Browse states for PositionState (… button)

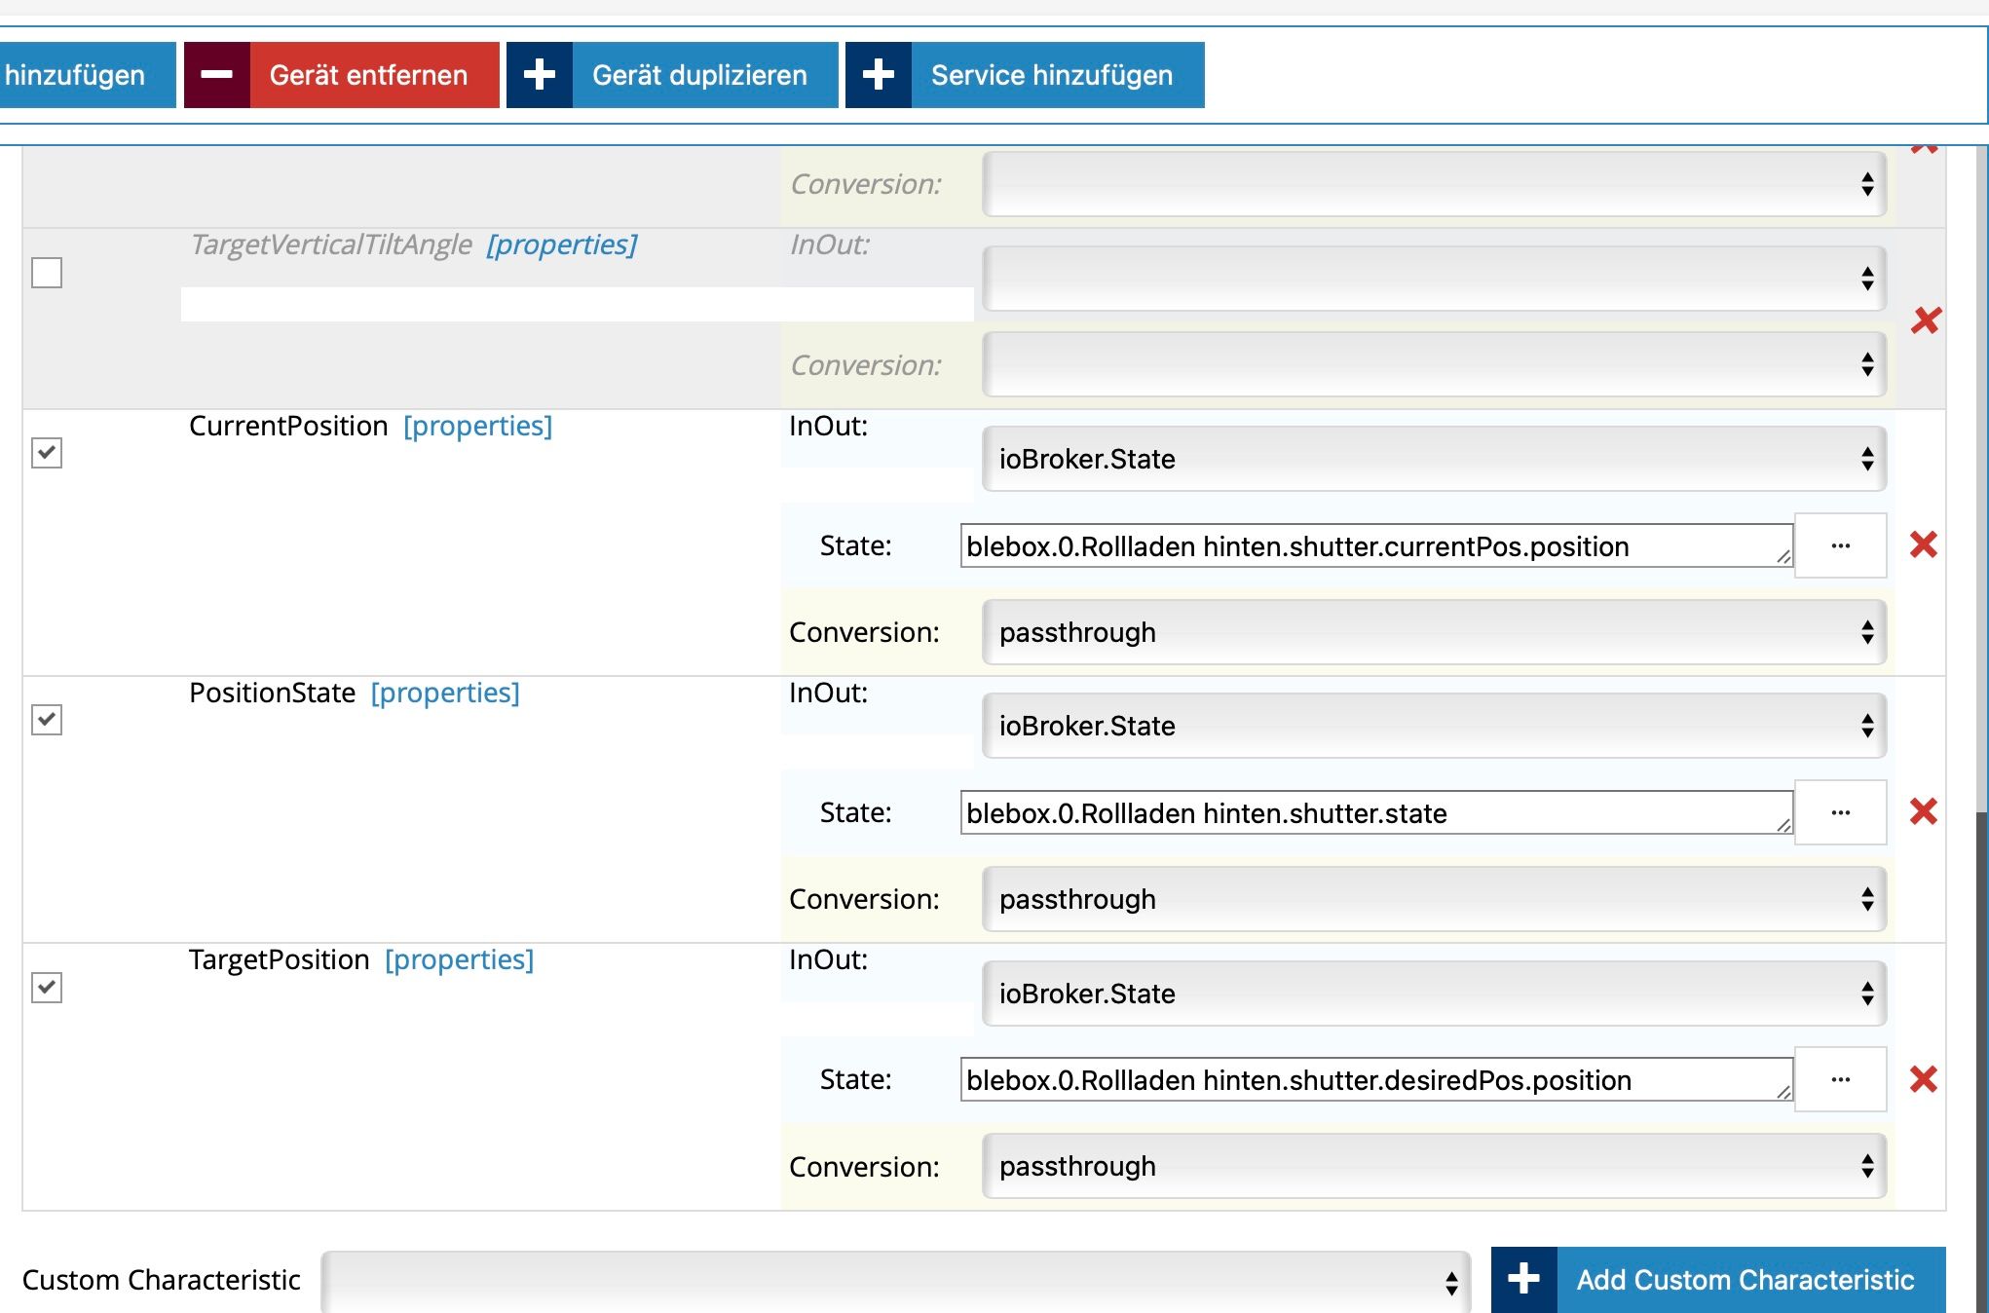(1840, 812)
